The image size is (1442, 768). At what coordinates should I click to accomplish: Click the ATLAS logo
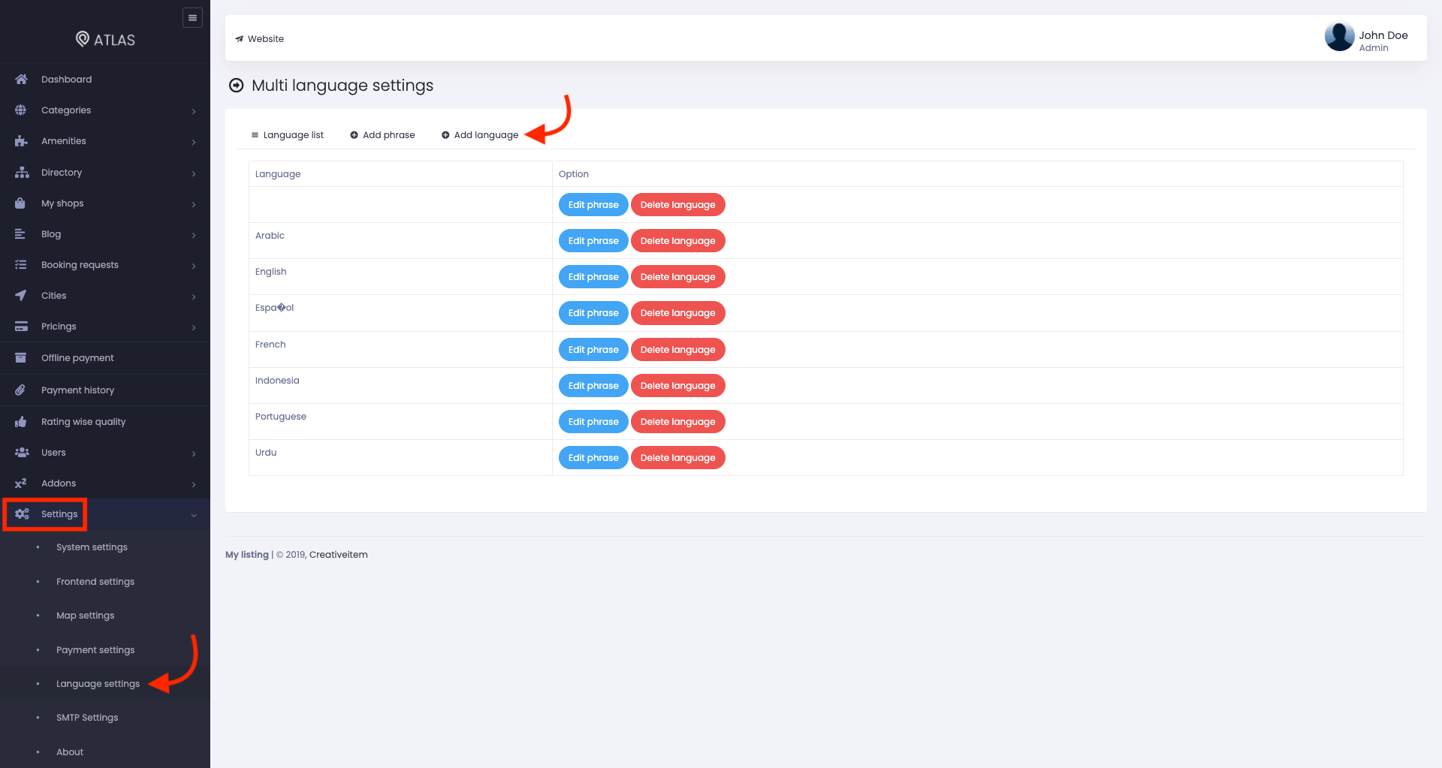[x=105, y=40]
